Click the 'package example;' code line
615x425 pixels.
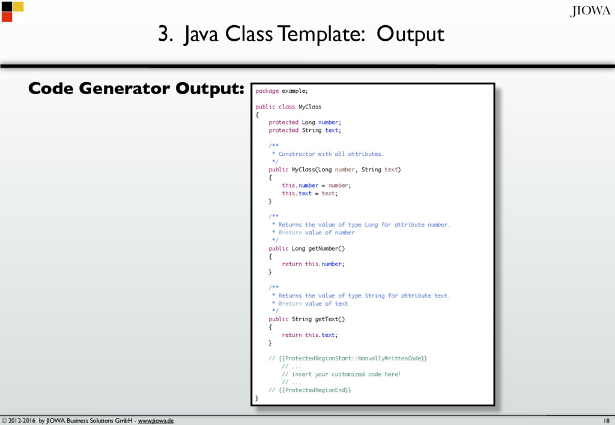click(x=282, y=91)
